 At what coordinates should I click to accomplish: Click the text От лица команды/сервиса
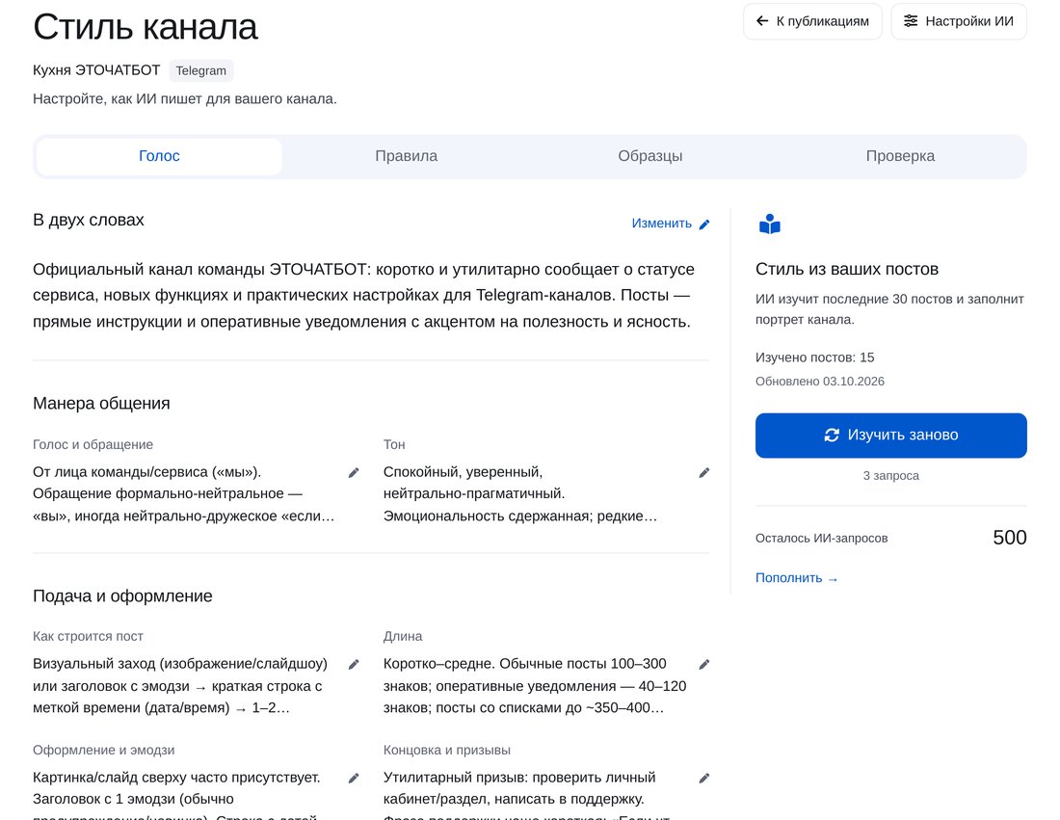pyautogui.click(x=183, y=493)
